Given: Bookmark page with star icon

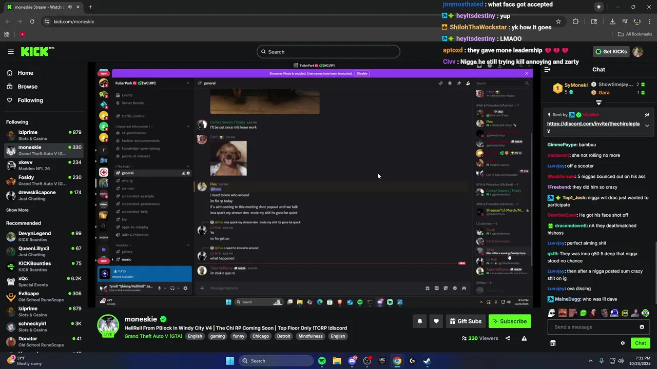Looking at the screenshot, I should coord(558,22).
